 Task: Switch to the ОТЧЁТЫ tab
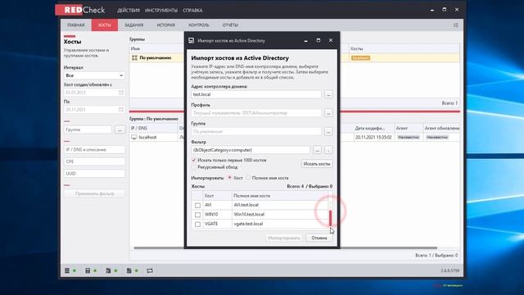(230, 25)
